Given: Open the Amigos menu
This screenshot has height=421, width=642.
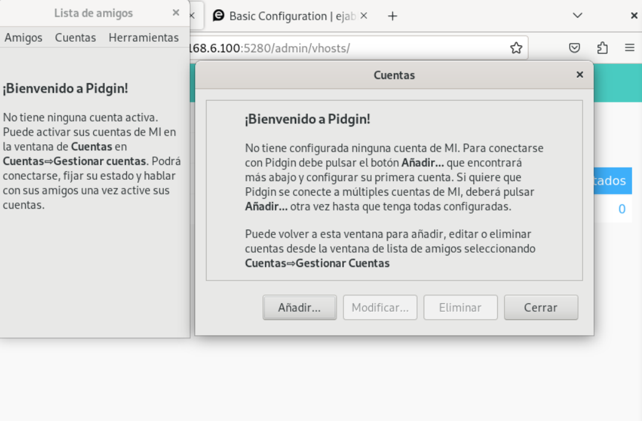Looking at the screenshot, I should (23, 37).
